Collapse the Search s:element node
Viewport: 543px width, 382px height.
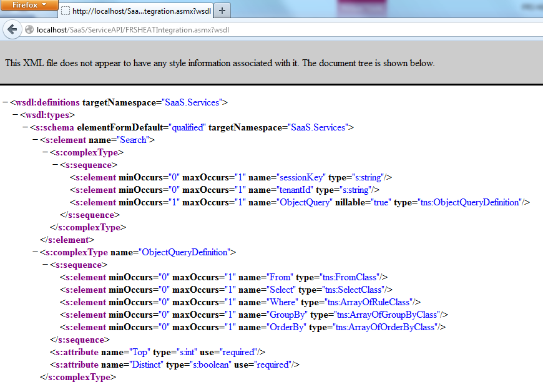36,140
